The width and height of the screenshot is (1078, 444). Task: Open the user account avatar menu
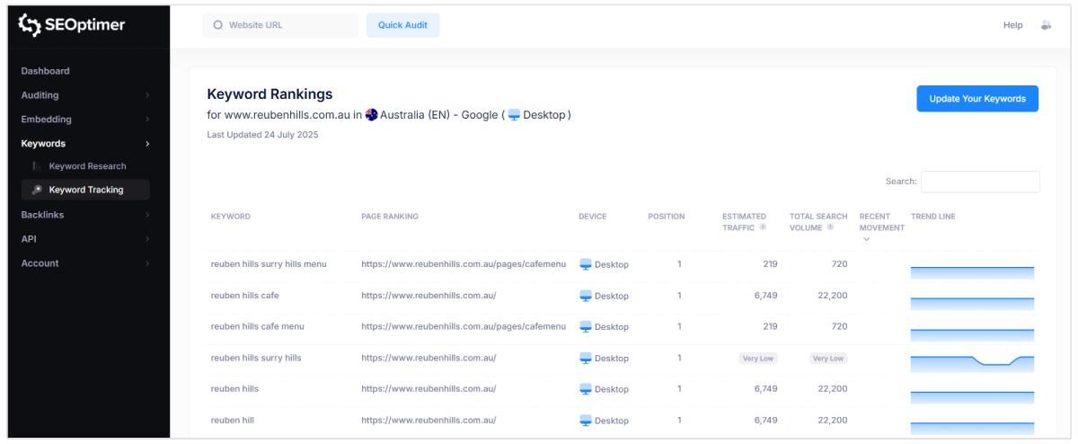tap(1045, 25)
